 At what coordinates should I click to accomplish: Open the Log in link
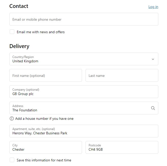tap(153, 7)
